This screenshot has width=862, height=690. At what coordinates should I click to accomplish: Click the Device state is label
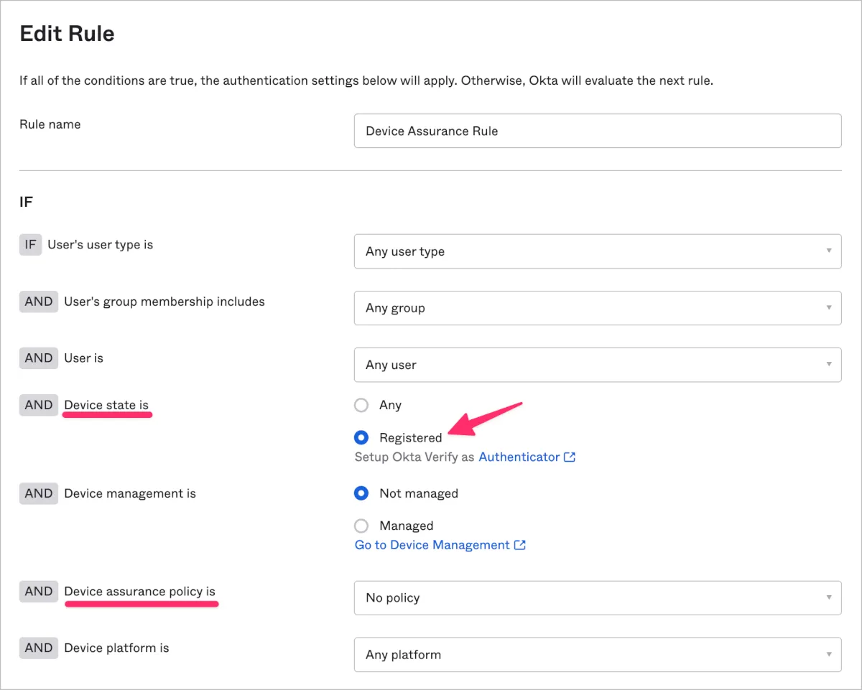point(106,405)
